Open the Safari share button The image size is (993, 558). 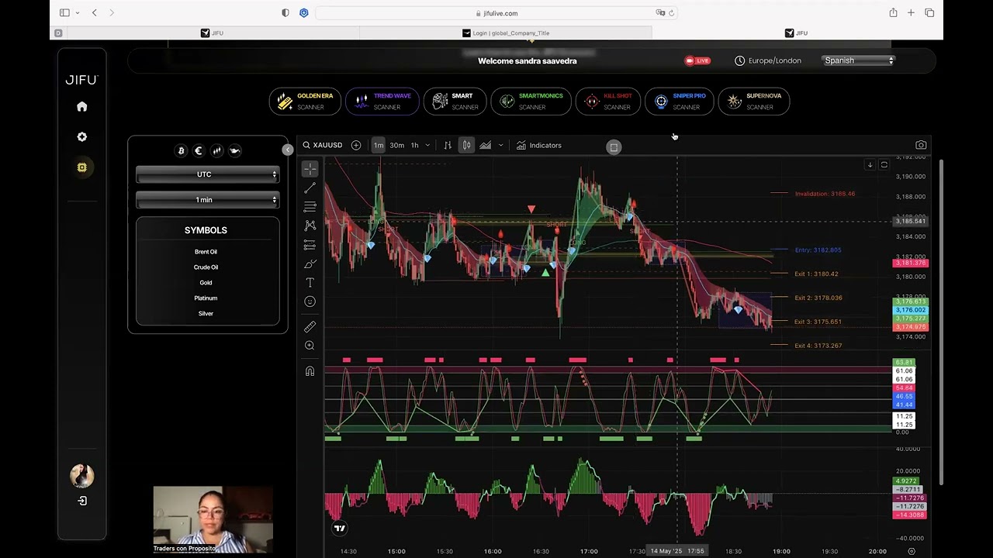tap(893, 13)
